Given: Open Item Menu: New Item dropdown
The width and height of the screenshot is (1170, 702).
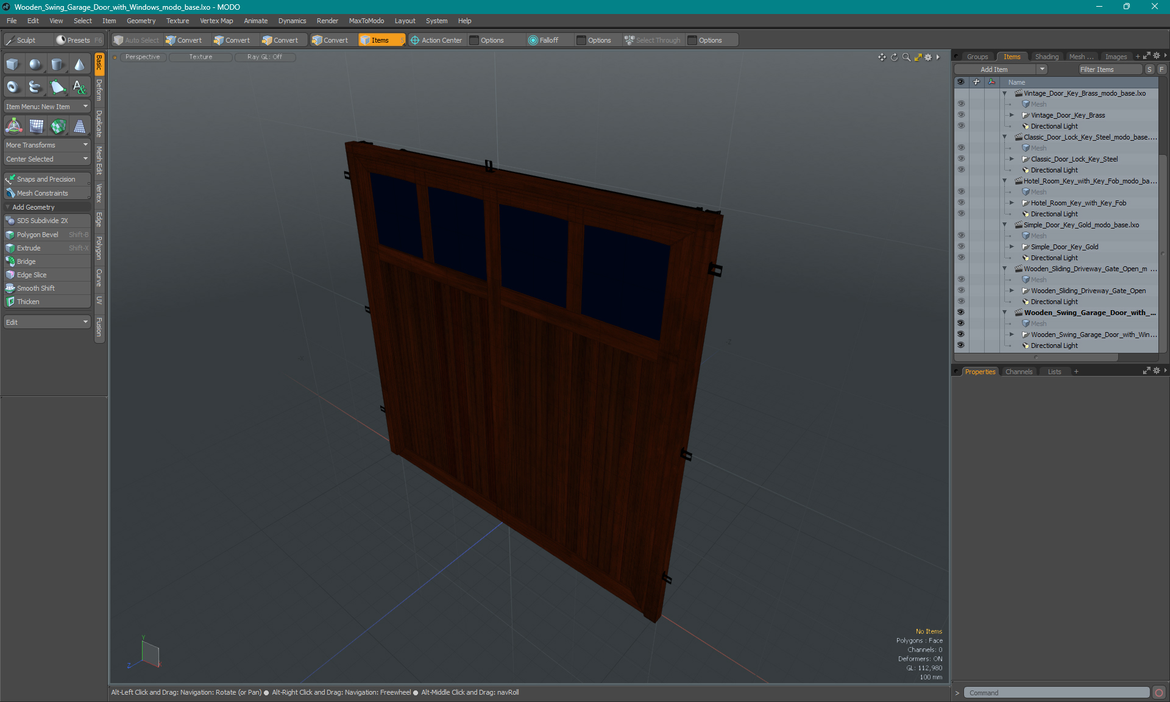Looking at the screenshot, I should (x=47, y=107).
